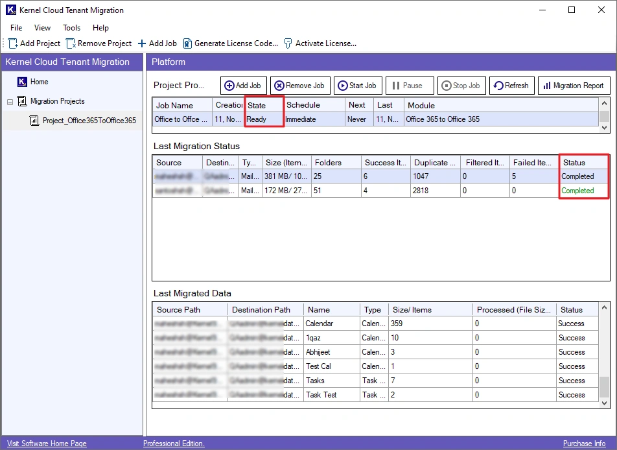Click the Remove Job button
The image size is (617, 450).
(x=299, y=86)
